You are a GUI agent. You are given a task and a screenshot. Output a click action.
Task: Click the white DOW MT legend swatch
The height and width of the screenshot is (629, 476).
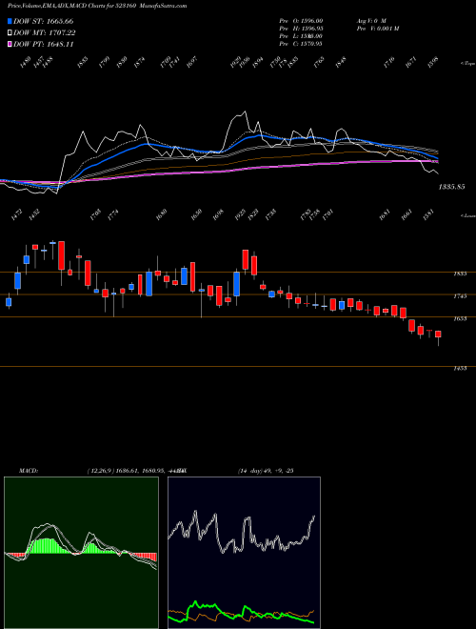tap(10, 33)
